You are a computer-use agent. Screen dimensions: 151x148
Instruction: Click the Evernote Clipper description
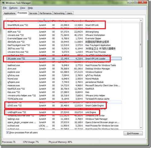point(93,39)
